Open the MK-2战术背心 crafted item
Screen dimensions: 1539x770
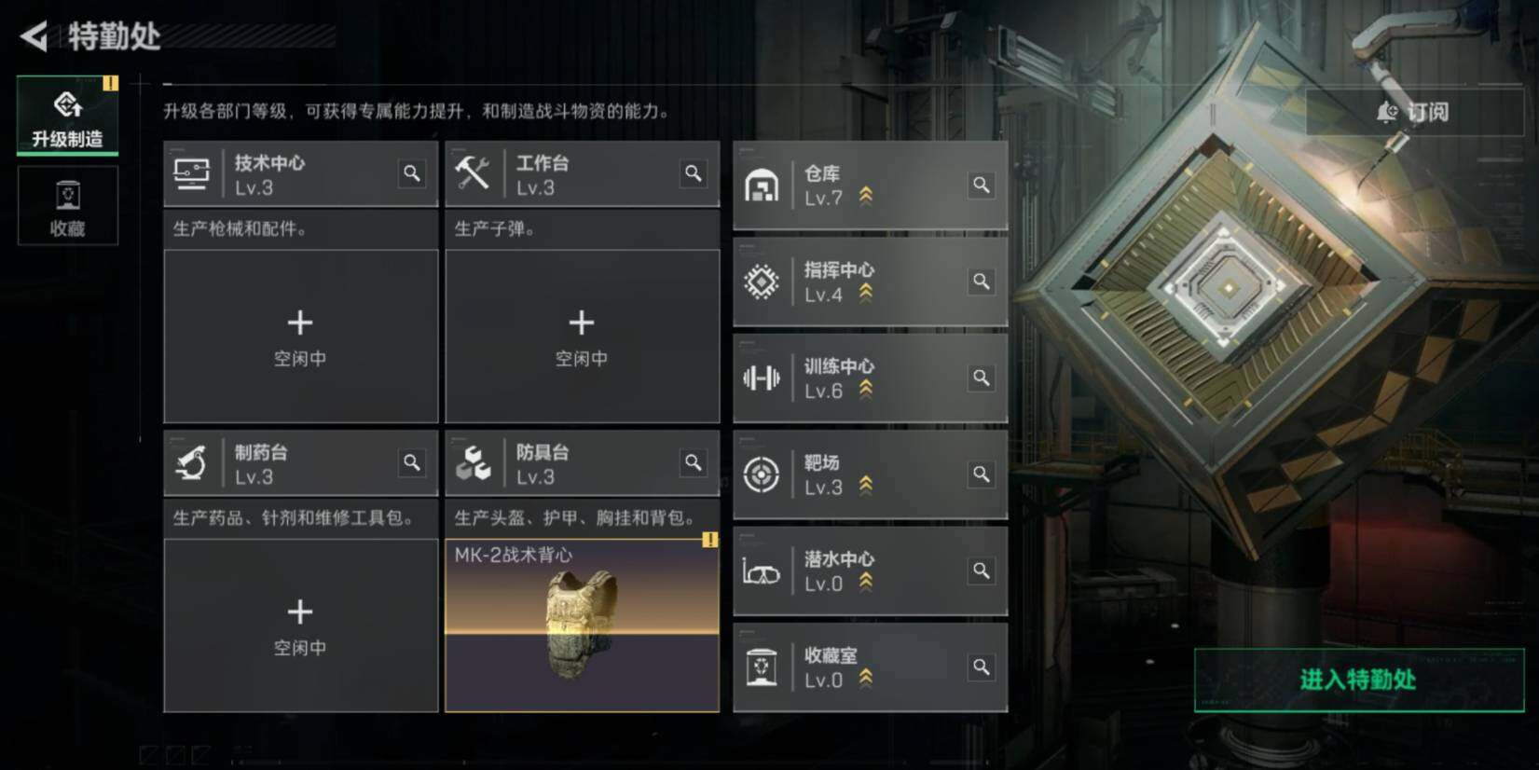click(x=582, y=626)
